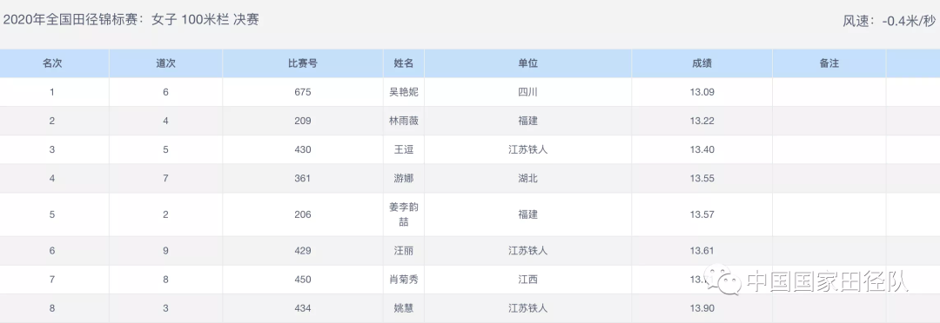Click athlete name 林雨薇
The image size is (940, 323).
click(404, 121)
